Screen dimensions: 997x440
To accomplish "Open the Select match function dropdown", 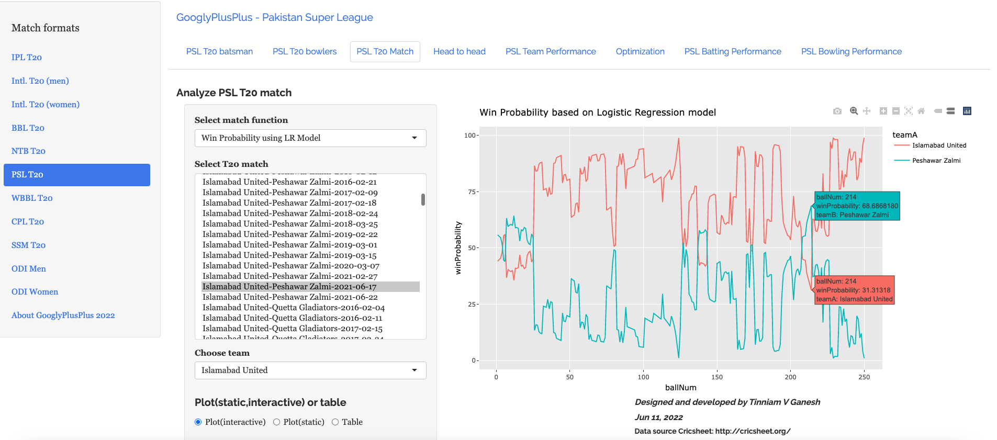I will [310, 138].
